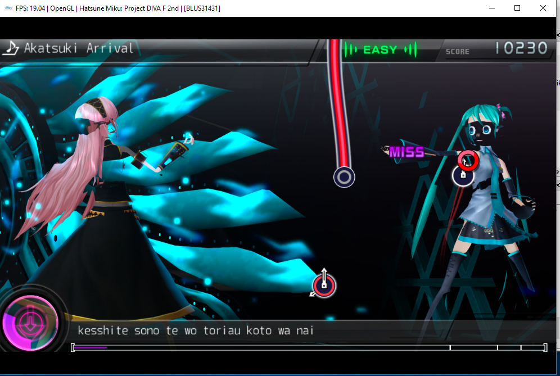Maximize the emulator window
The image size is (560, 376).
click(517, 8)
